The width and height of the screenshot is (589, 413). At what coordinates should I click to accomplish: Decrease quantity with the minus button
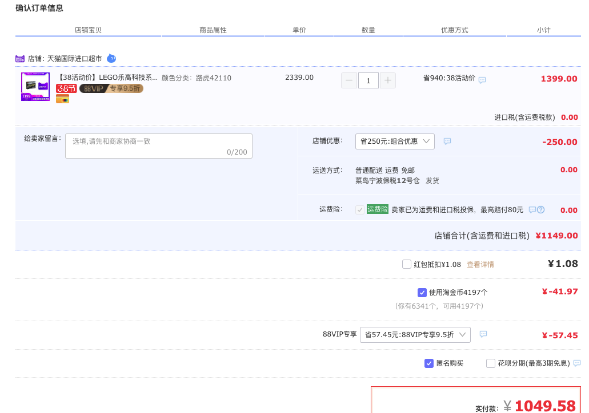349,80
